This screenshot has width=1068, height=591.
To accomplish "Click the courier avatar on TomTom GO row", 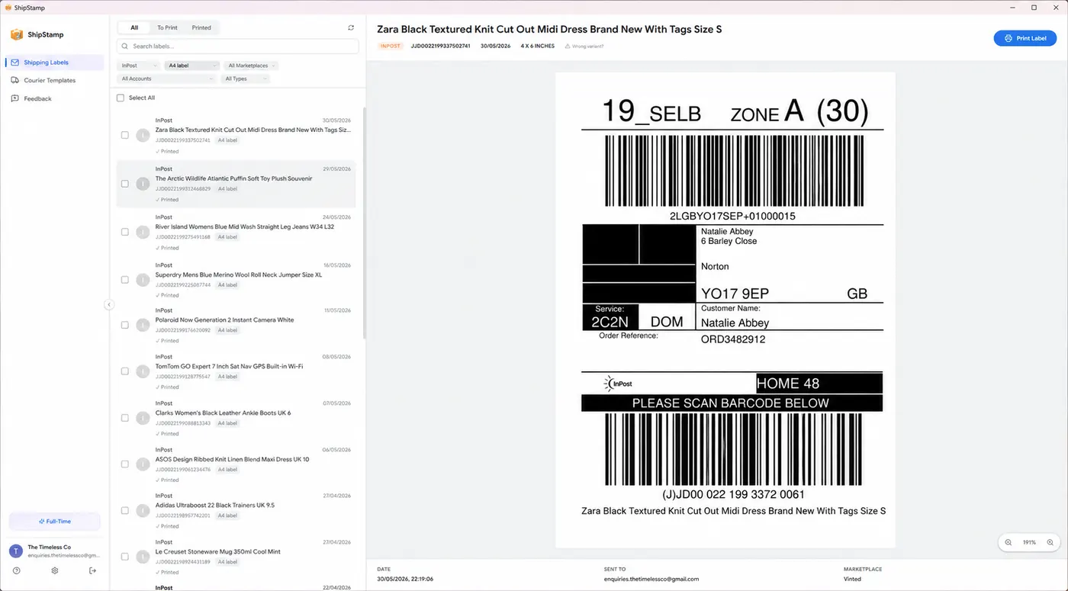I will (x=143, y=371).
